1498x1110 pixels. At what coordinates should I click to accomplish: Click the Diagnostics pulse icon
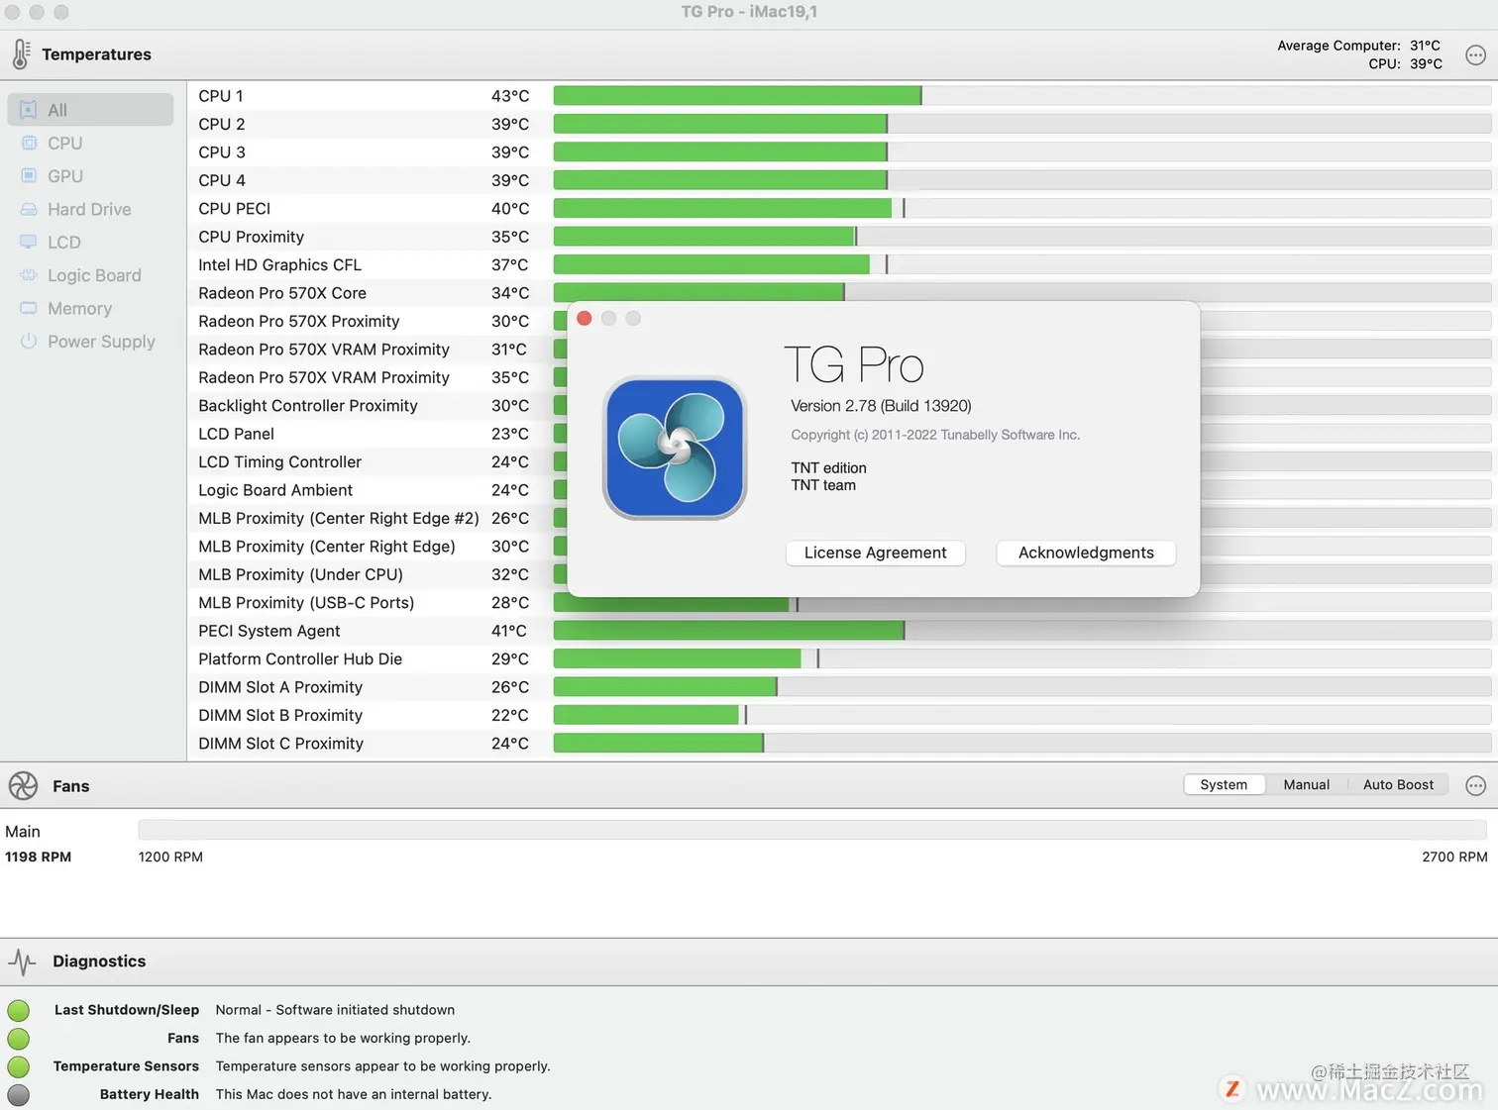click(22, 961)
